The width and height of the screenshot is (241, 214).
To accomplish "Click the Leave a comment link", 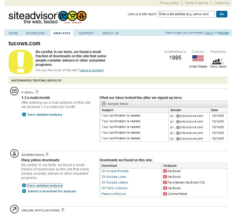I will 91,70.
